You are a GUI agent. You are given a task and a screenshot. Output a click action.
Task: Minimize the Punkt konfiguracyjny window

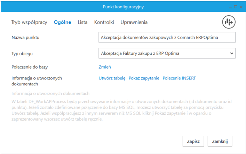coord(230,7)
